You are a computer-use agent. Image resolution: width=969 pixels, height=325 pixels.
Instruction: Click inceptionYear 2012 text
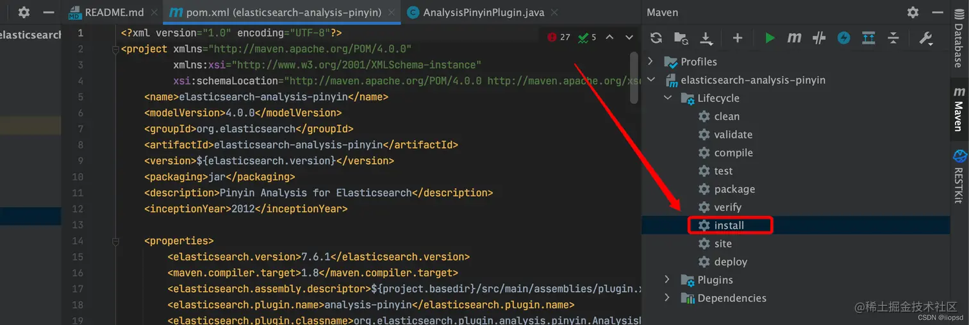pyautogui.click(x=246, y=209)
